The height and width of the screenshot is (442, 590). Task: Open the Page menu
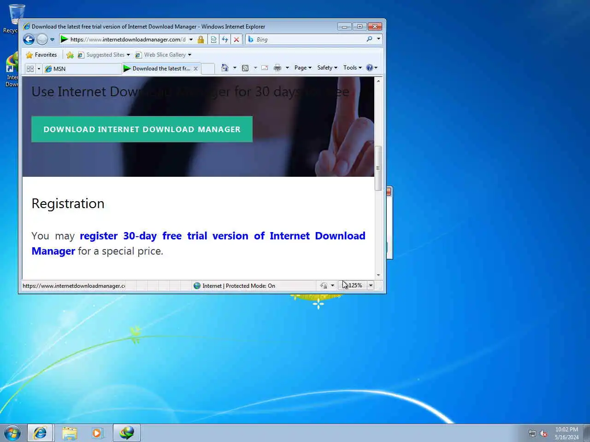303,68
